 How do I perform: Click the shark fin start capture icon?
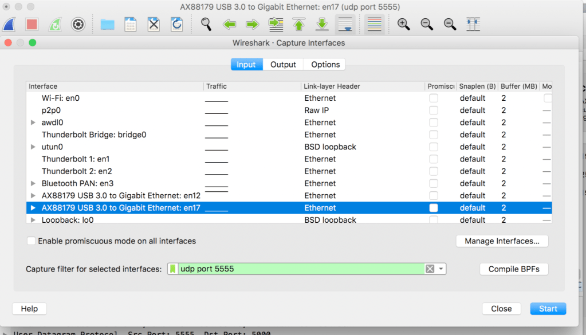[9, 24]
